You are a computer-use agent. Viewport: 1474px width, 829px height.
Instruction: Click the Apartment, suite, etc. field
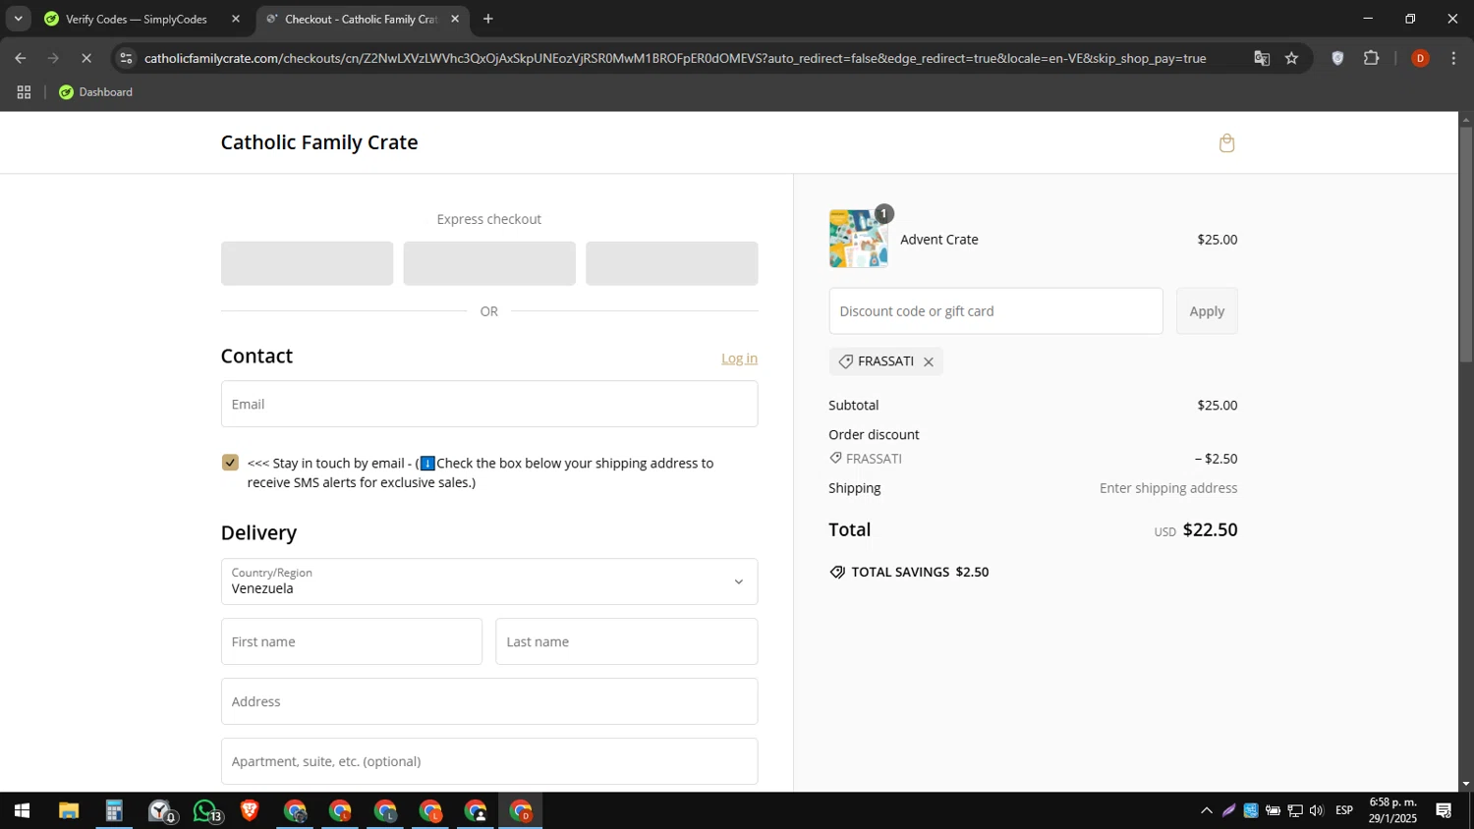489,761
